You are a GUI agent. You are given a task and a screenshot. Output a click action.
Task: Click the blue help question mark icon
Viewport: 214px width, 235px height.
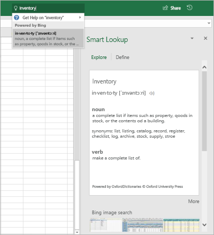click(17, 18)
